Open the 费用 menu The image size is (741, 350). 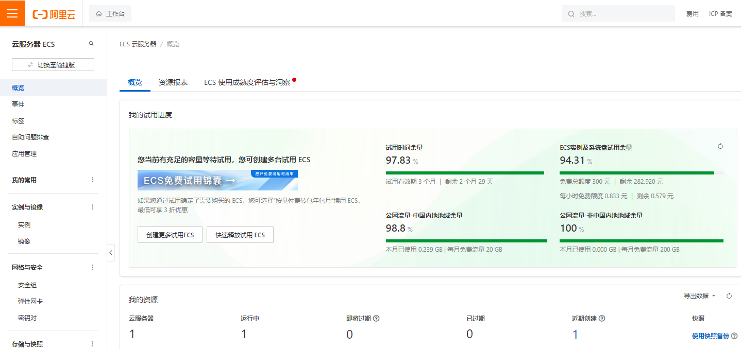[692, 14]
